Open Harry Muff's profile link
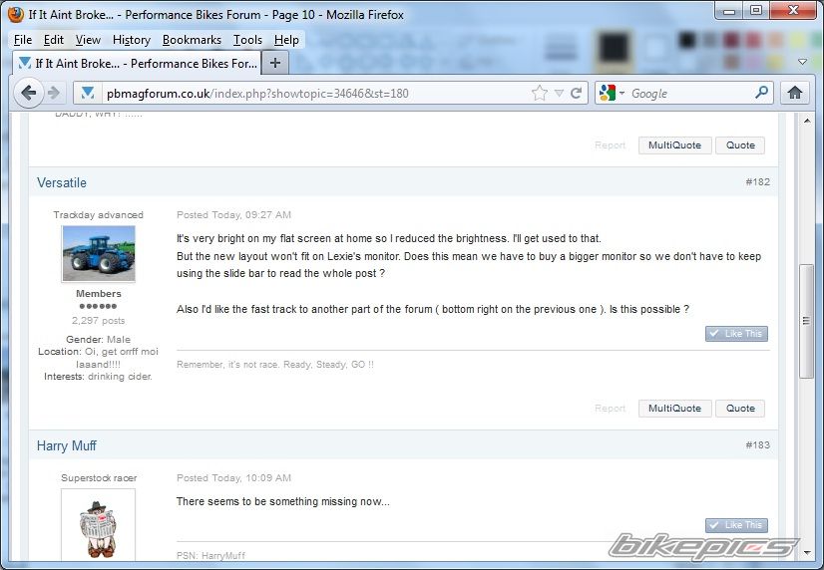The width and height of the screenshot is (824, 570). coord(67,445)
